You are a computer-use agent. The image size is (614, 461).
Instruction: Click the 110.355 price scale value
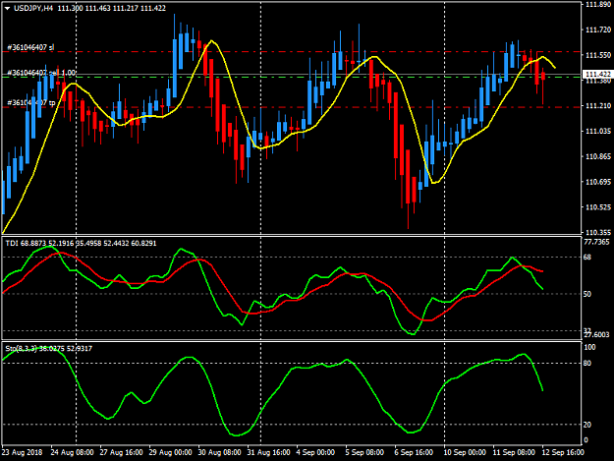(598, 232)
